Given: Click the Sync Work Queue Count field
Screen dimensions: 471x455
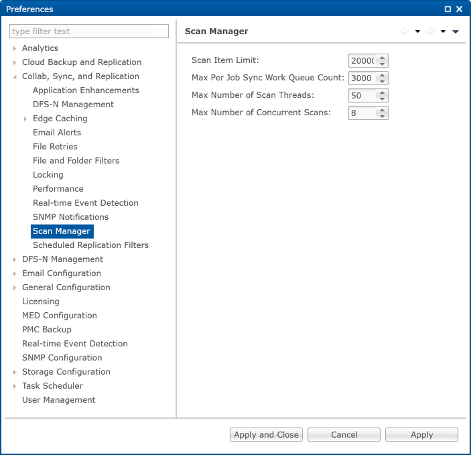Looking at the screenshot, I should click(362, 78).
